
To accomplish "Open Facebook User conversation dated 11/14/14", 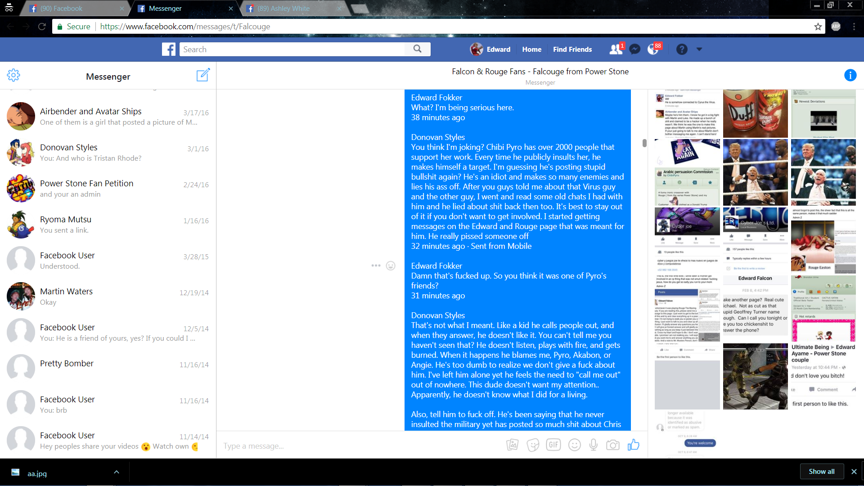I will (108, 440).
